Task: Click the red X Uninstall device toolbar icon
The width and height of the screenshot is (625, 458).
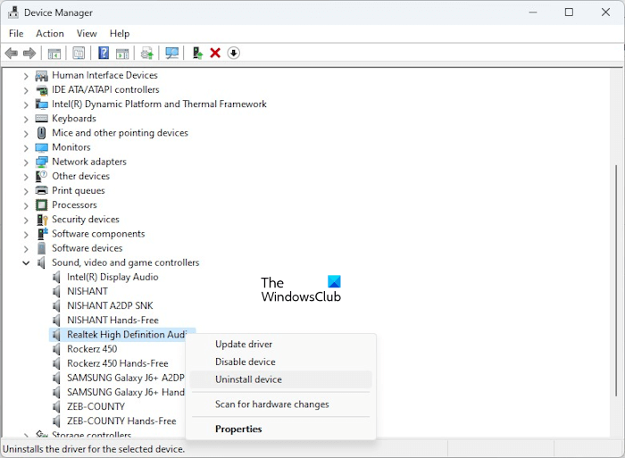Action: coord(215,53)
